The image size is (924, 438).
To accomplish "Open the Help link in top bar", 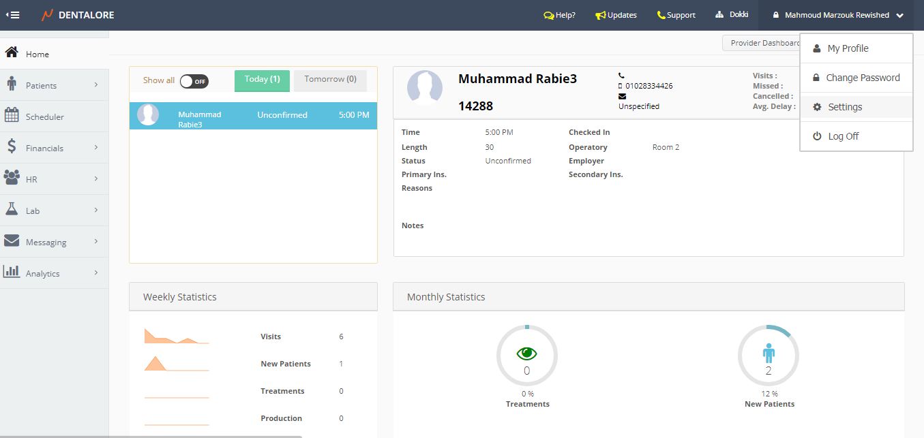I will click(x=559, y=15).
